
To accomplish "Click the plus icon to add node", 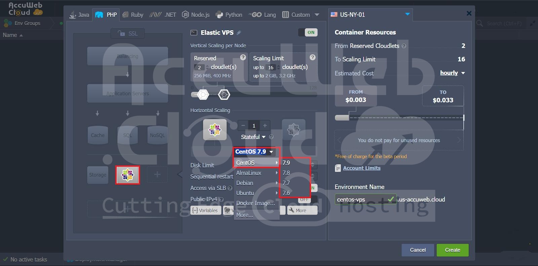I will point(265,126).
